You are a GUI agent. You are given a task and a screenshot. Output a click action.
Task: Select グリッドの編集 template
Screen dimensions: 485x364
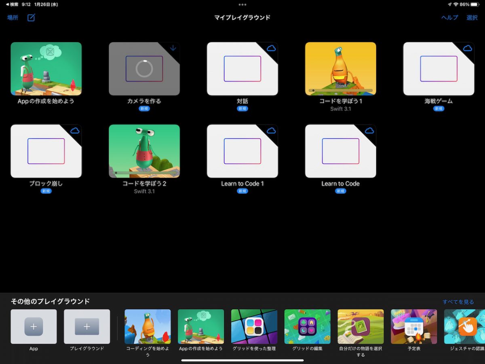(x=308, y=326)
